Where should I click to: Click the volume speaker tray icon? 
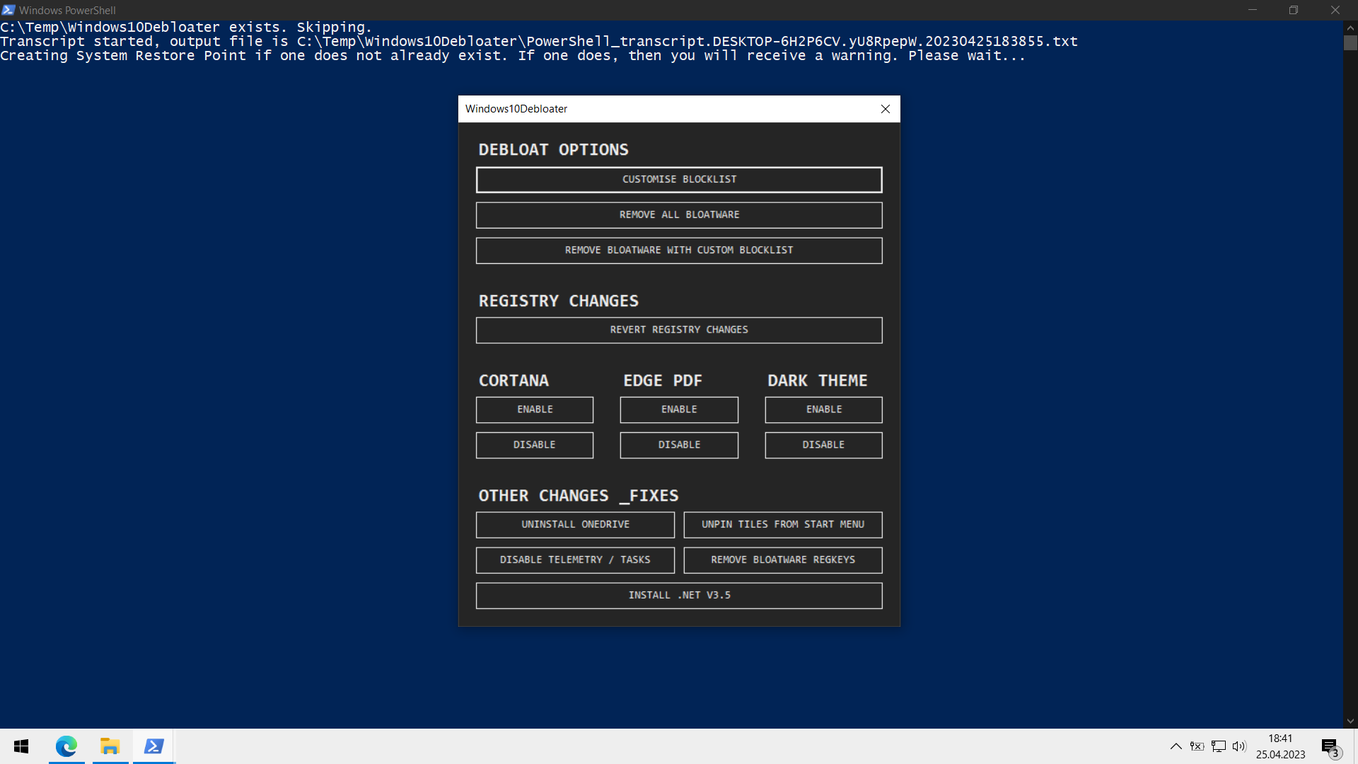coord(1238,746)
